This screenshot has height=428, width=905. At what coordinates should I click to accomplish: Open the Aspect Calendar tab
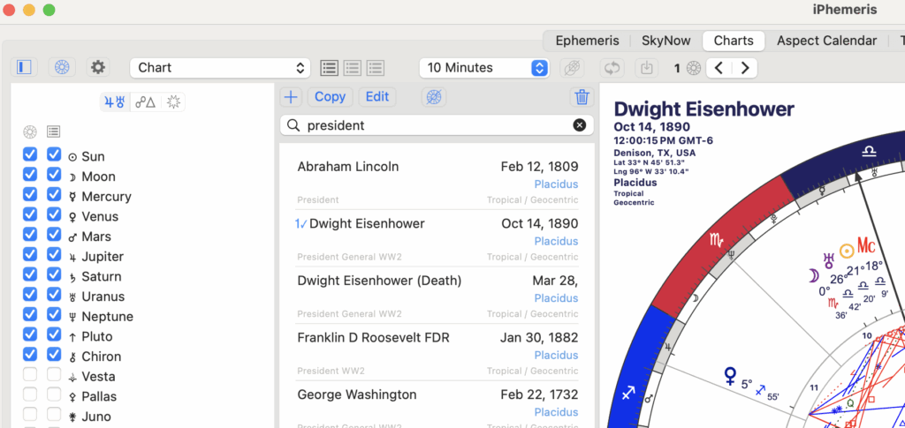click(x=826, y=41)
